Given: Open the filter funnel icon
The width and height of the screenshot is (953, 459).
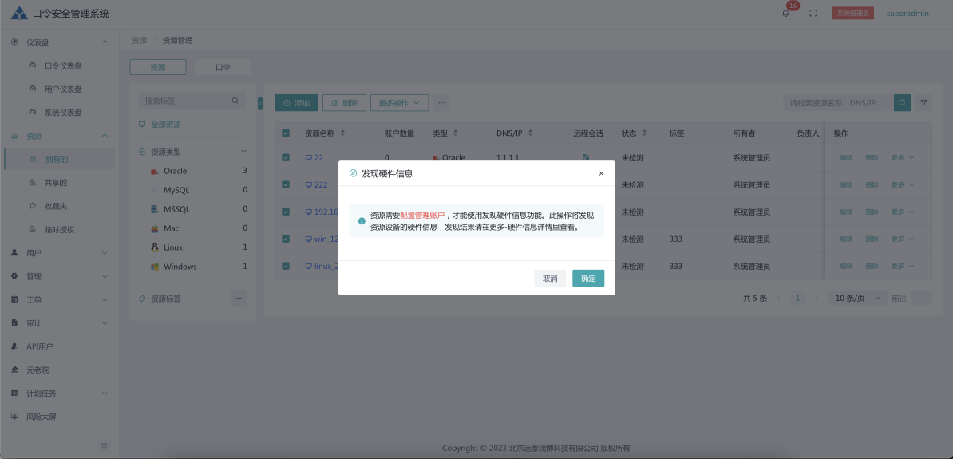Looking at the screenshot, I should point(923,103).
